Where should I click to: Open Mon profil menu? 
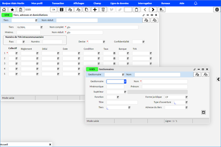(37, 3)
